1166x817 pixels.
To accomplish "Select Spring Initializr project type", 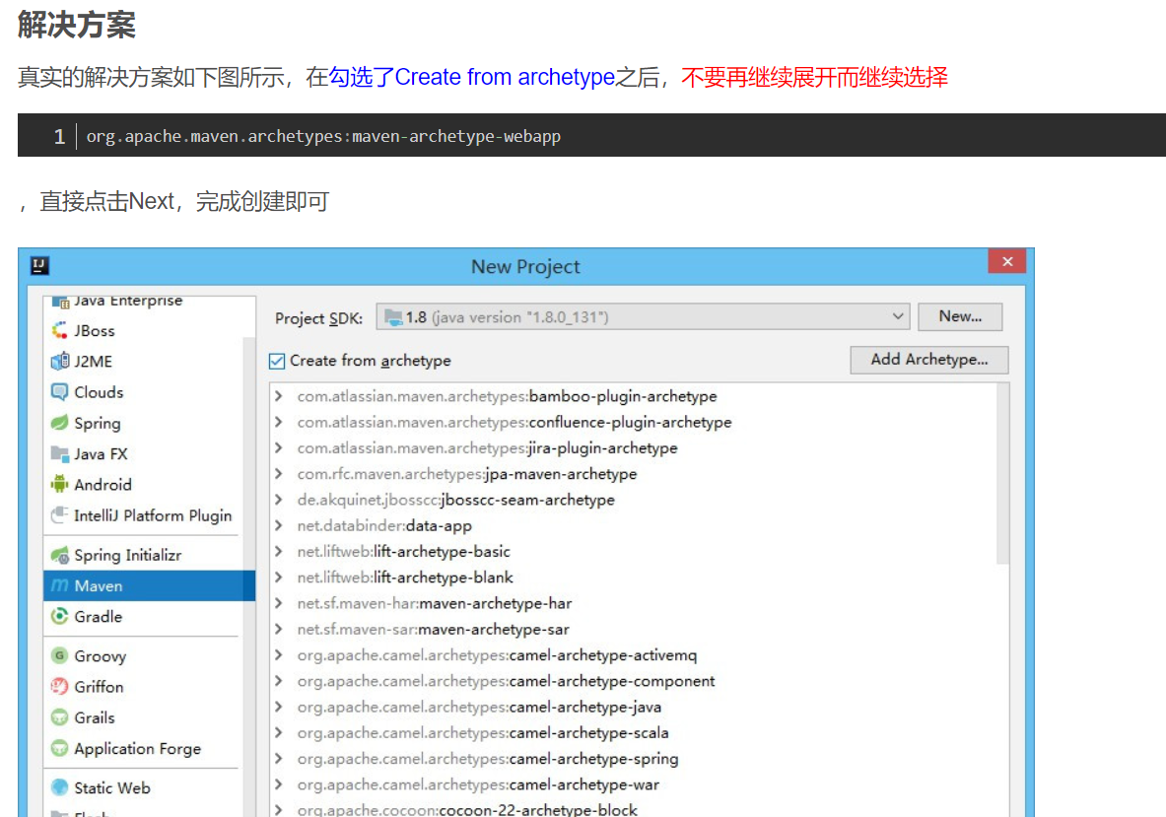I will click(x=149, y=555).
